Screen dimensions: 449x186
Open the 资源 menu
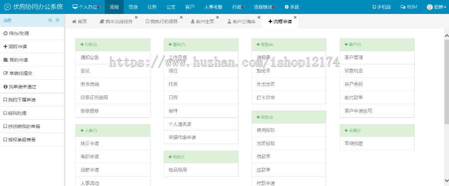click(133, 7)
